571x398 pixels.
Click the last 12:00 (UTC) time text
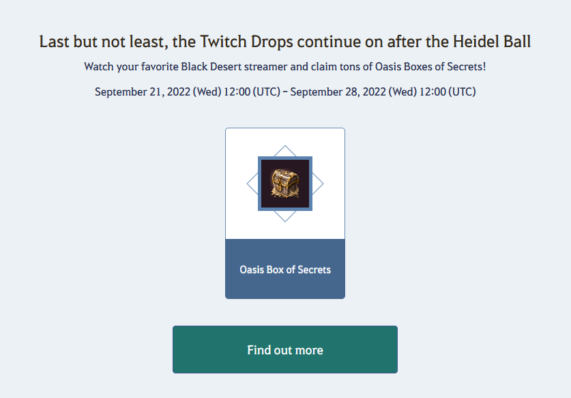pyautogui.click(x=448, y=92)
